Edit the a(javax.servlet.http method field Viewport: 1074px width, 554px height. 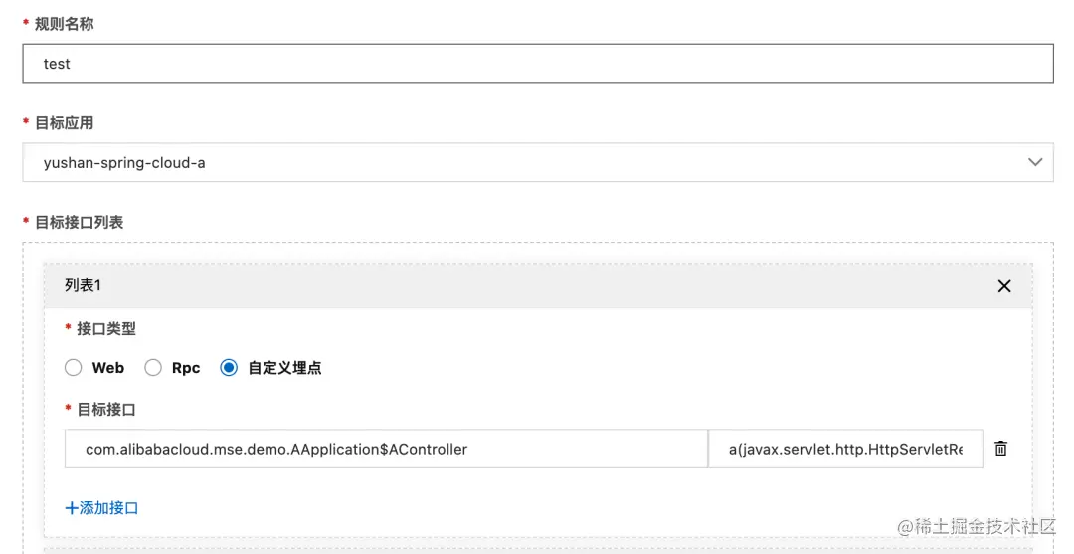point(845,450)
